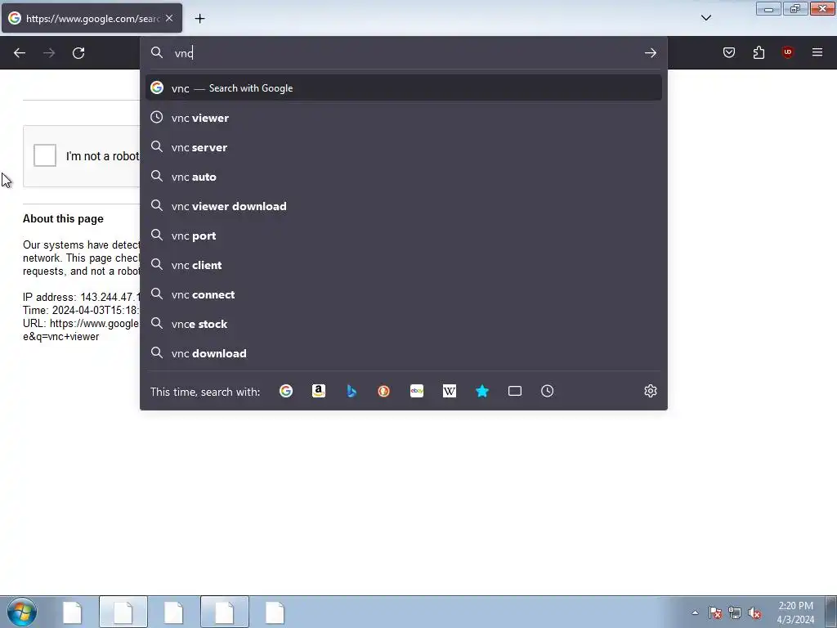Select 'vnc — Search with Google' suggestion

[404, 87]
